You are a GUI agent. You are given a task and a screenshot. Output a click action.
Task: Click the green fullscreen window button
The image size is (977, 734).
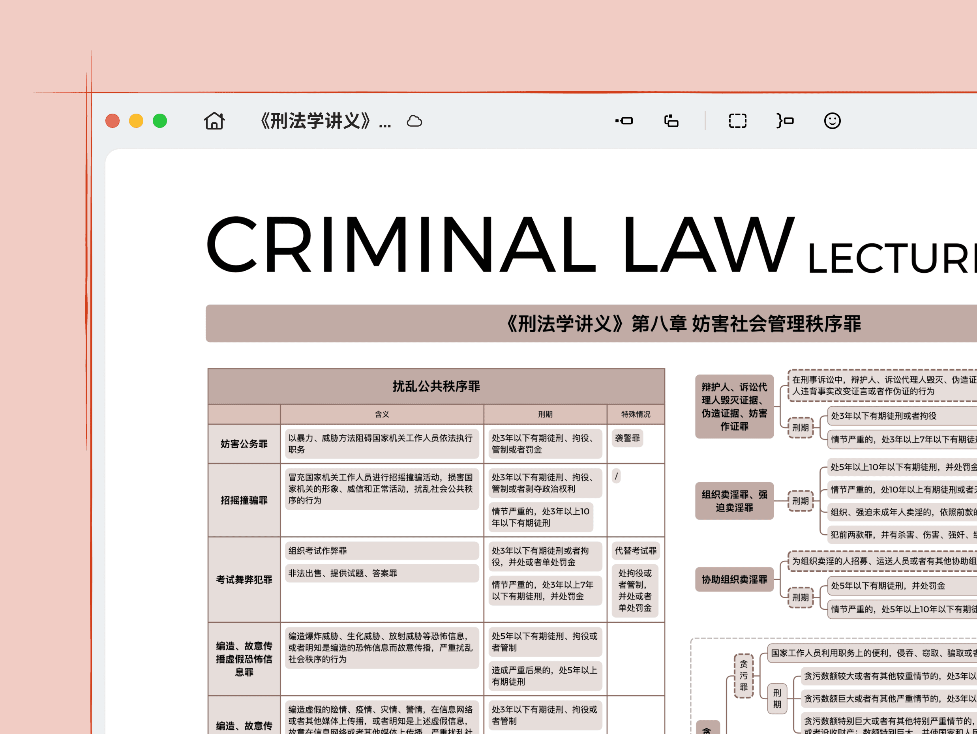click(160, 121)
